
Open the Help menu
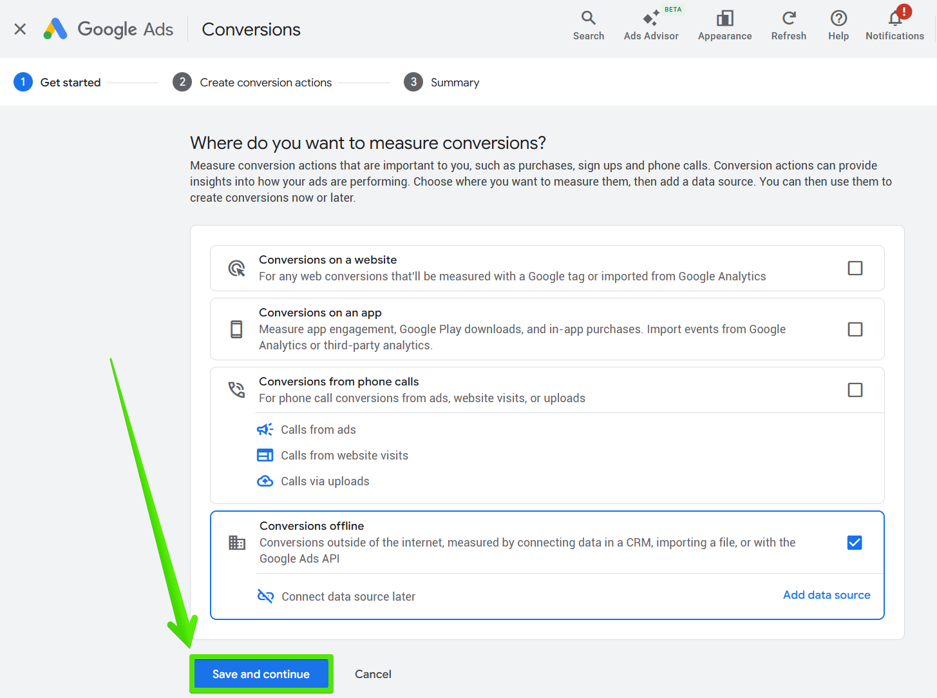(838, 26)
